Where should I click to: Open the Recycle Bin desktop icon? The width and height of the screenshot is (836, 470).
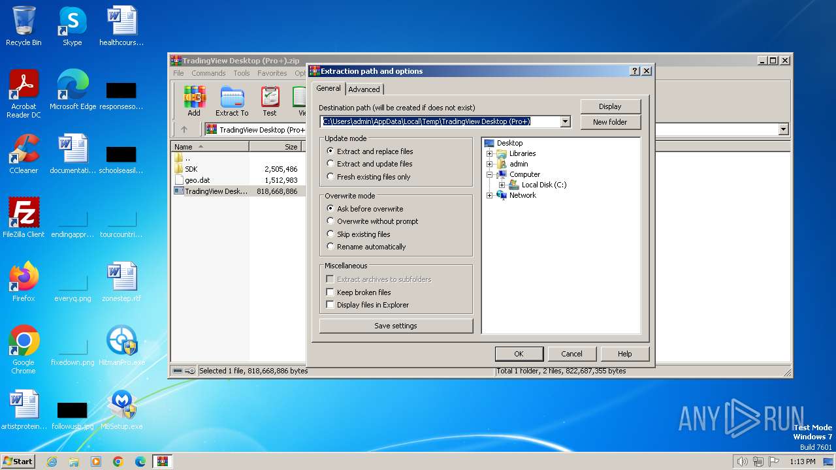[24, 26]
